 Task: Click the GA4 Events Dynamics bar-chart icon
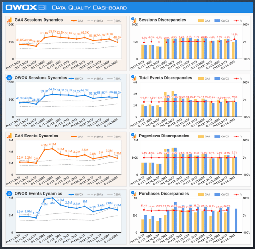coord(9,136)
